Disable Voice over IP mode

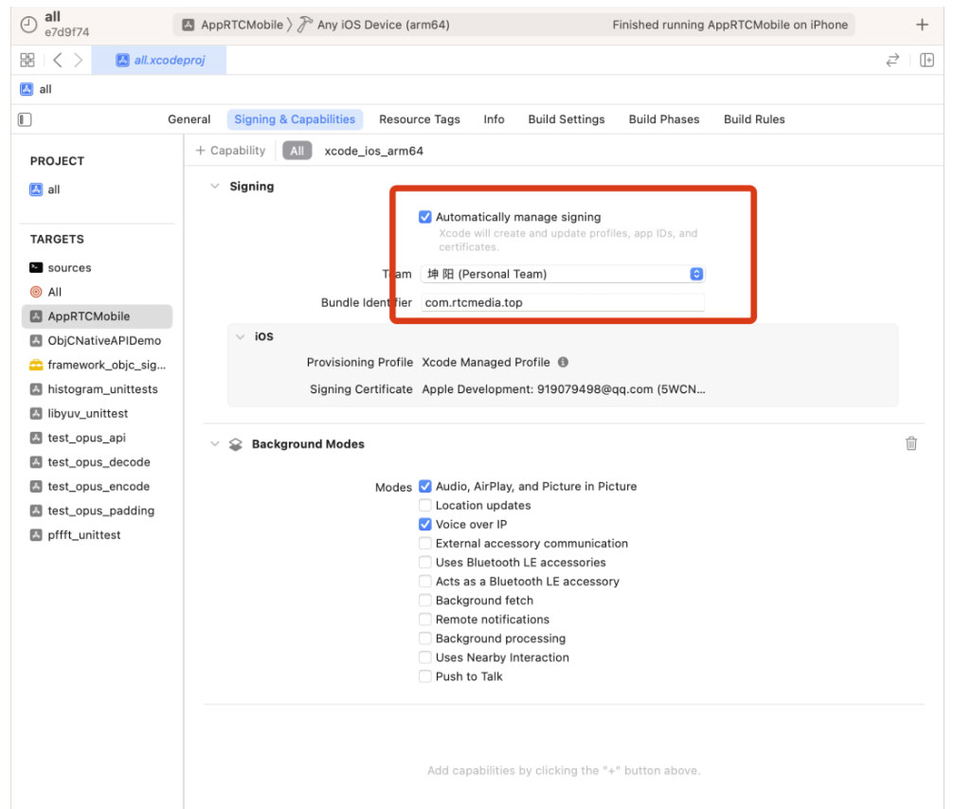point(425,525)
